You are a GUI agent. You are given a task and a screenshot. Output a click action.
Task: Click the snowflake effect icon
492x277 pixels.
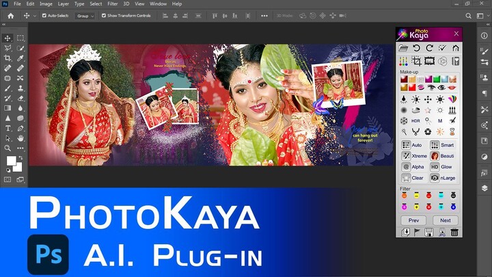coord(404,120)
